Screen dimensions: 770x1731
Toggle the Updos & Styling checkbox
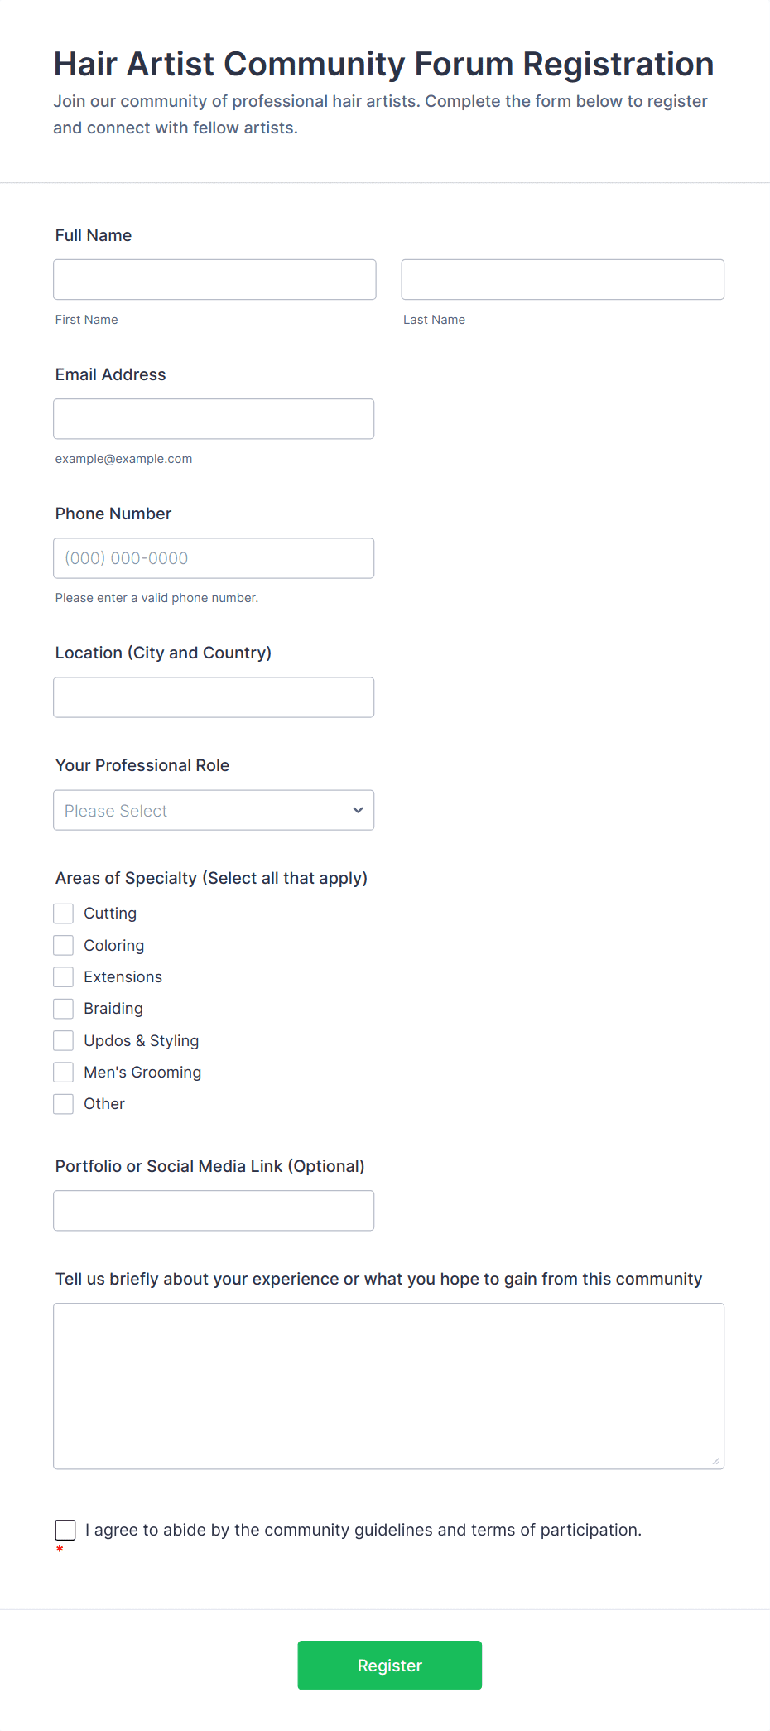64,1040
